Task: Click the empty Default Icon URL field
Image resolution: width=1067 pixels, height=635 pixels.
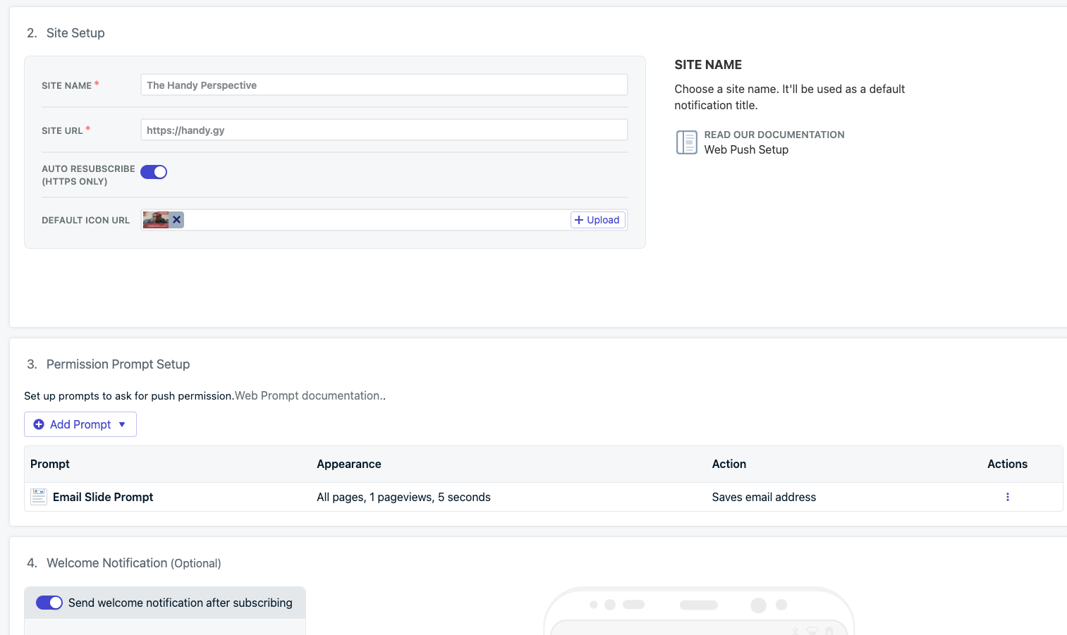Action: click(374, 220)
